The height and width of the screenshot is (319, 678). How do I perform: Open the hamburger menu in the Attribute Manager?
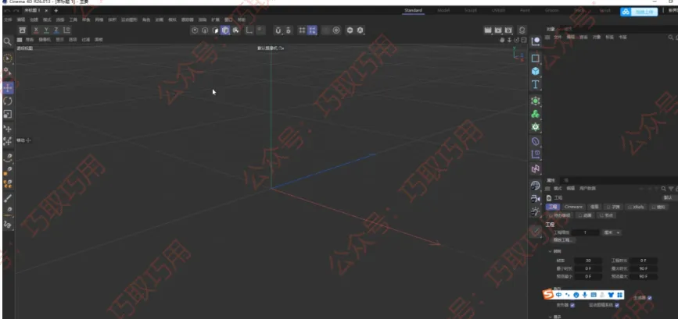(x=548, y=189)
